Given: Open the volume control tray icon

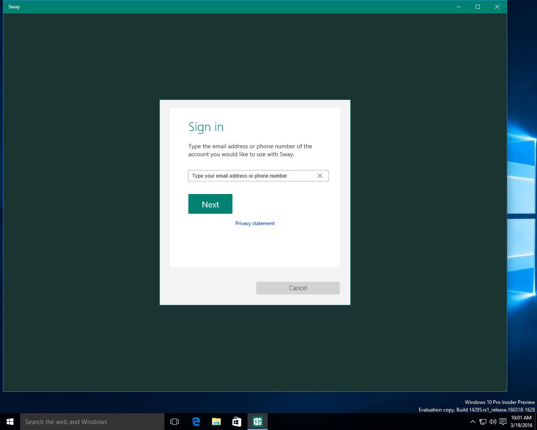Looking at the screenshot, I should coord(493,422).
